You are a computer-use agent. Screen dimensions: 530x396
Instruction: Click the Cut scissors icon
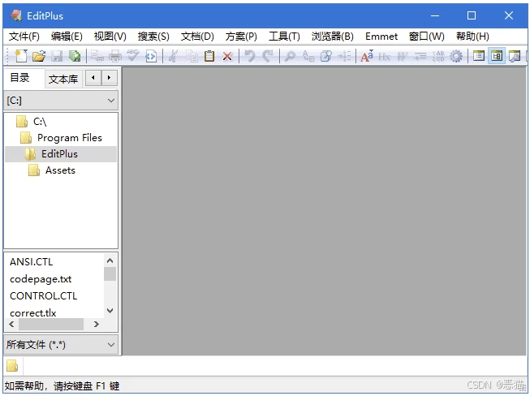[173, 56]
